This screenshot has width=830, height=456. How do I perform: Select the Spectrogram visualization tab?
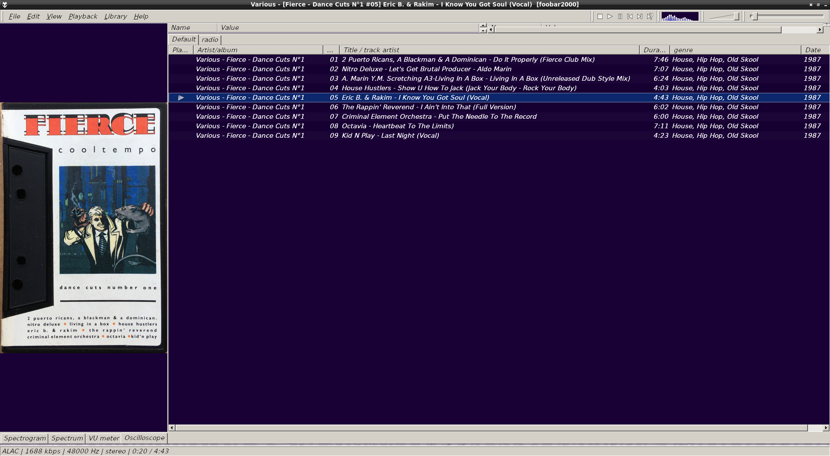25,438
